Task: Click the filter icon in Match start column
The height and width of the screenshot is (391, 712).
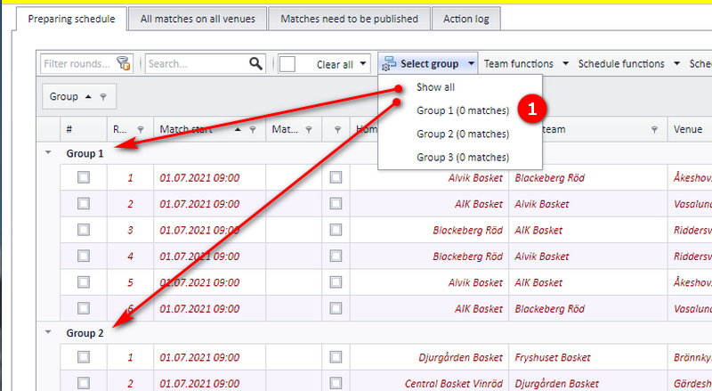Action: coord(253,129)
